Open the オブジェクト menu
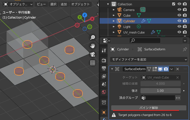The image size is (190, 120). tap(80, 4)
